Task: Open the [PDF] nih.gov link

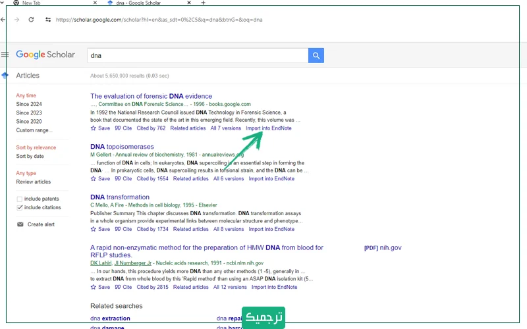Action: [x=382, y=248]
